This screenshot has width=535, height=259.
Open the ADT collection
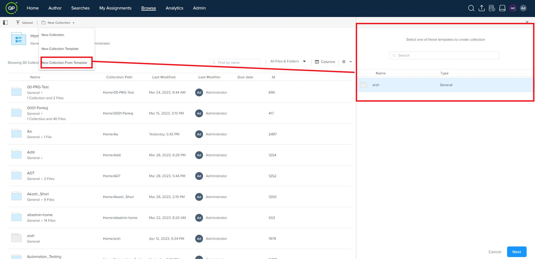tap(31, 173)
